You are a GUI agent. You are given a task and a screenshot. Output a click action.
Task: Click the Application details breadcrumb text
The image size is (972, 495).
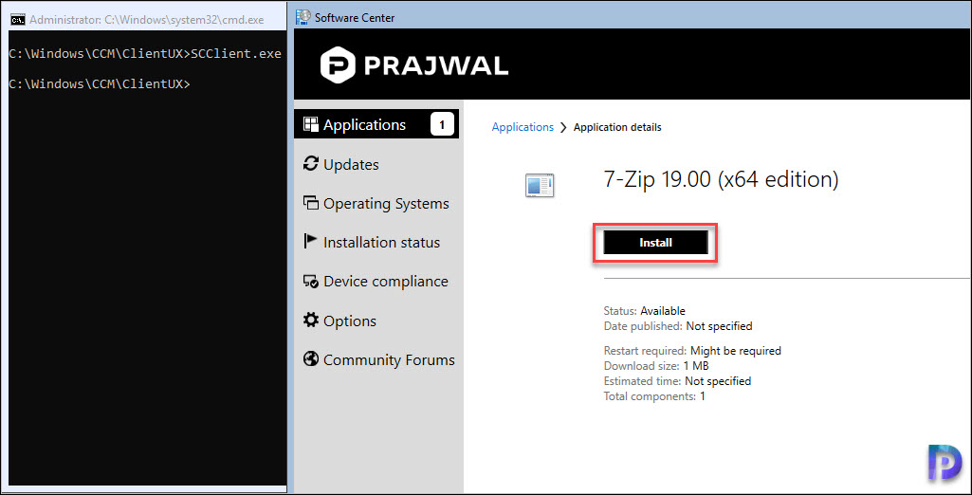617,128
